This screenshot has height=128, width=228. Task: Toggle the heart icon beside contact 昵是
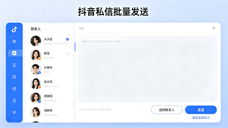tap(67, 54)
